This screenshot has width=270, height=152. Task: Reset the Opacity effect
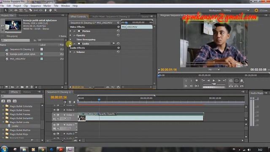(118, 35)
